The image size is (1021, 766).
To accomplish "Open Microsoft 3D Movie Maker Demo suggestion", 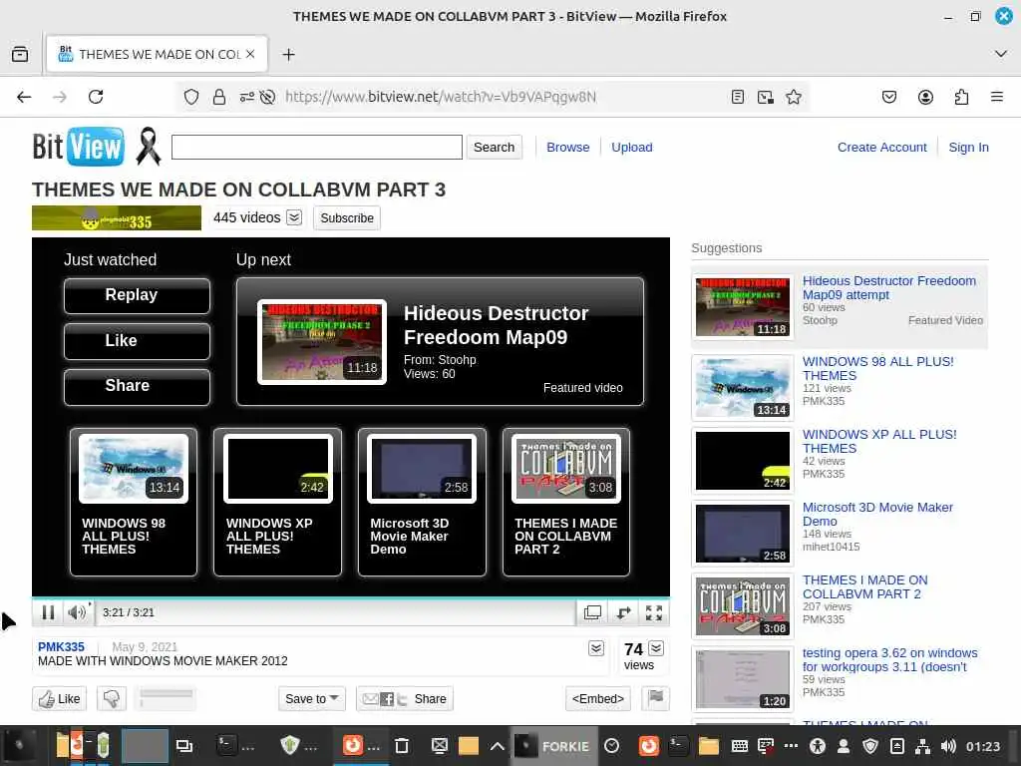I will pyautogui.click(x=877, y=514).
